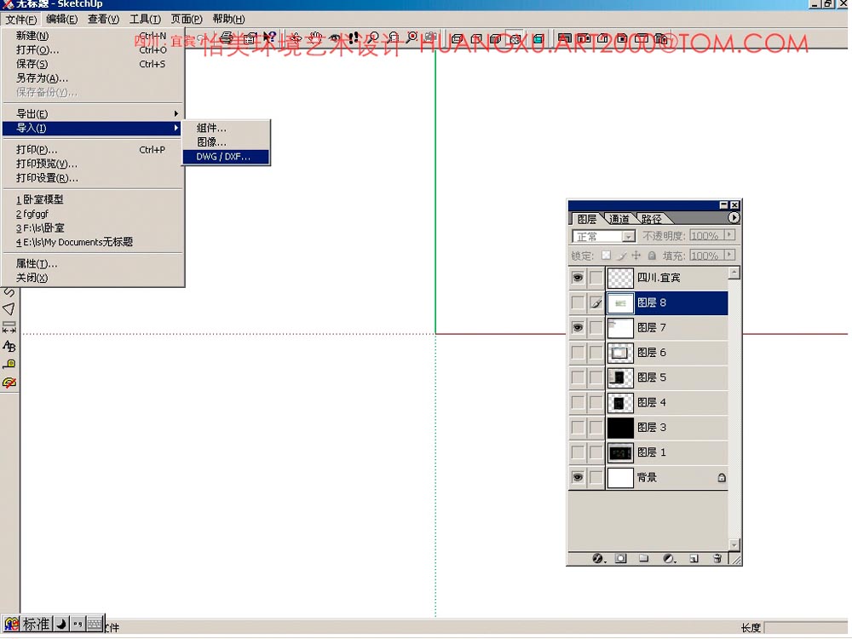Expand the 导出(E) submenu
The image size is (852, 639).
[x=93, y=113]
